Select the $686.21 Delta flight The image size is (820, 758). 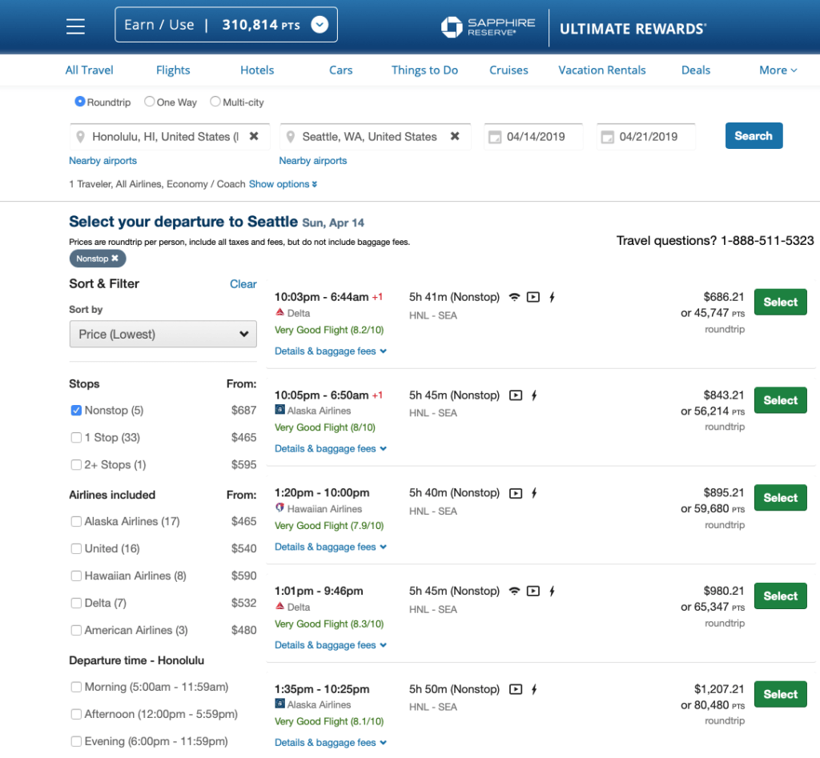(780, 302)
